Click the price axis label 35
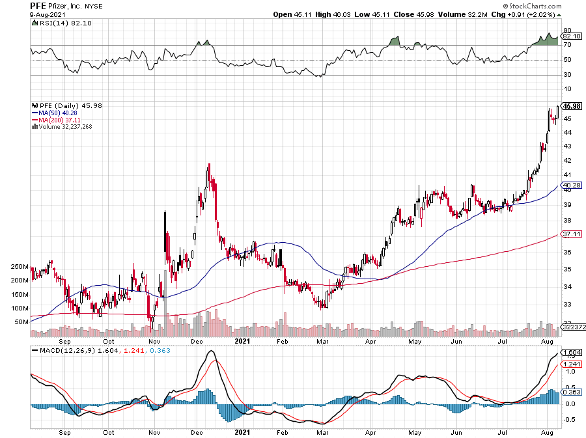 tap(567, 269)
